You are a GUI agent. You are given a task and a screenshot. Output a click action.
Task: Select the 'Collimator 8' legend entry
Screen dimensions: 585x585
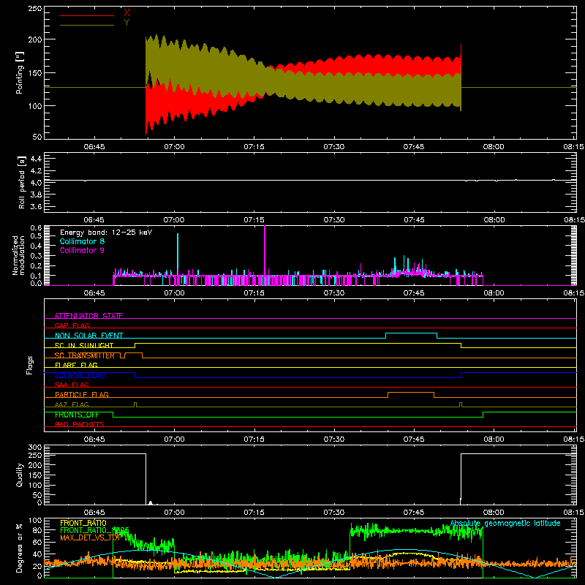[x=82, y=241]
